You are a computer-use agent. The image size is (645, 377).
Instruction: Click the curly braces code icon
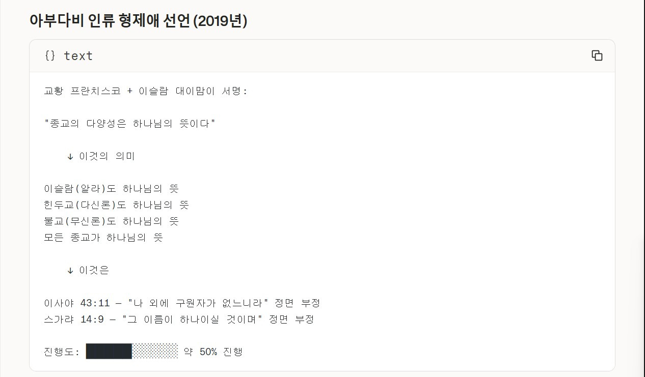pyautogui.click(x=50, y=56)
